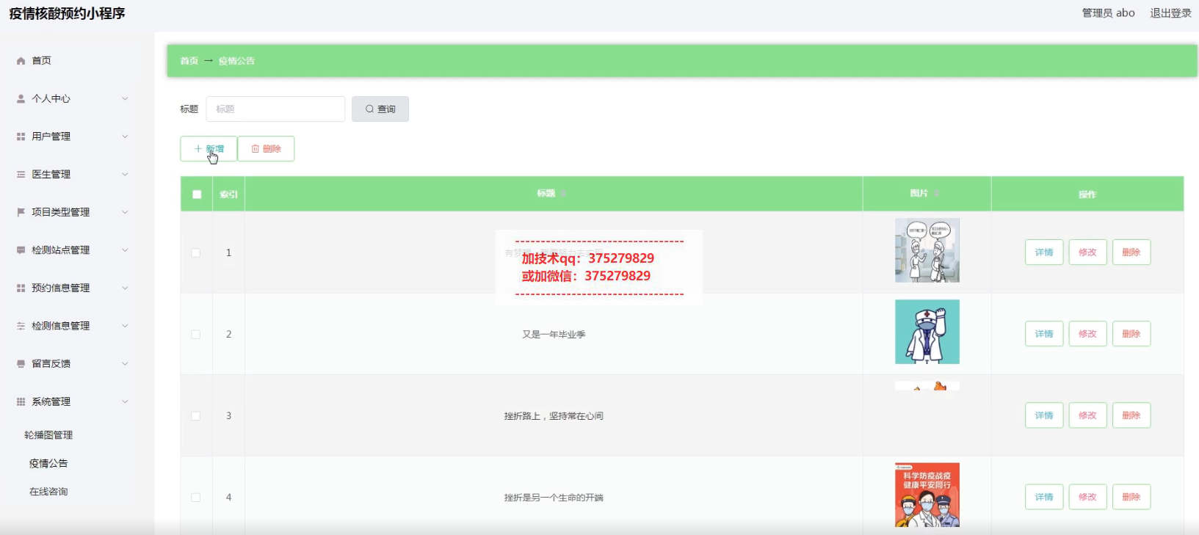1199x535 pixels.
Task: Click the grid icon beside 系统管理
Action: tap(21, 402)
